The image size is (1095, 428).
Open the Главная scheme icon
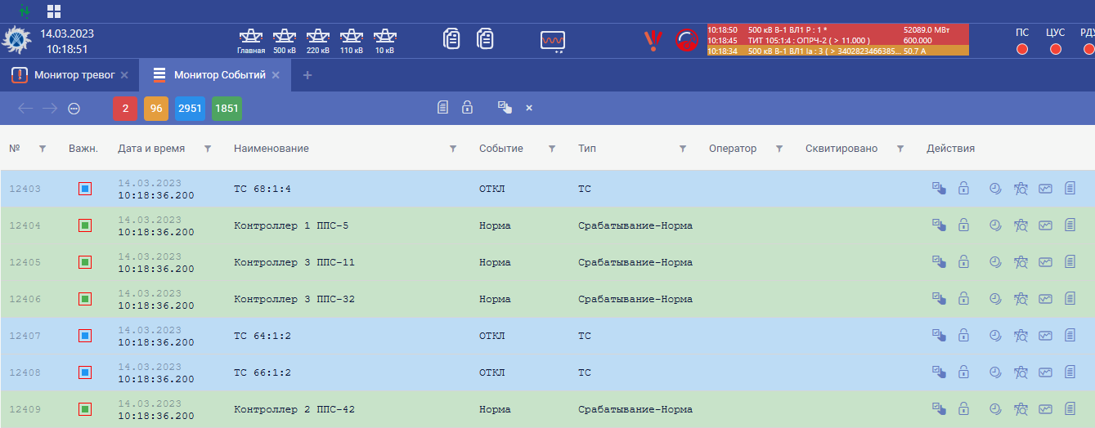(250, 39)
